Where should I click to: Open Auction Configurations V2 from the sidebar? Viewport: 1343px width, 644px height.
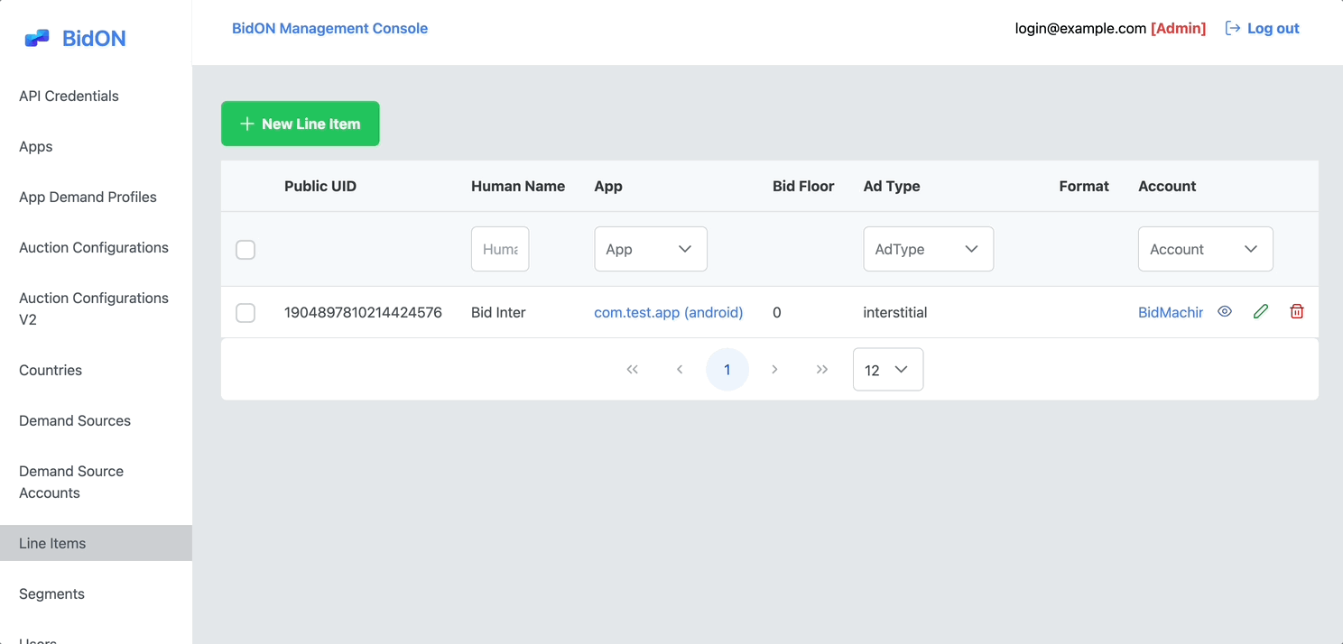93,308
